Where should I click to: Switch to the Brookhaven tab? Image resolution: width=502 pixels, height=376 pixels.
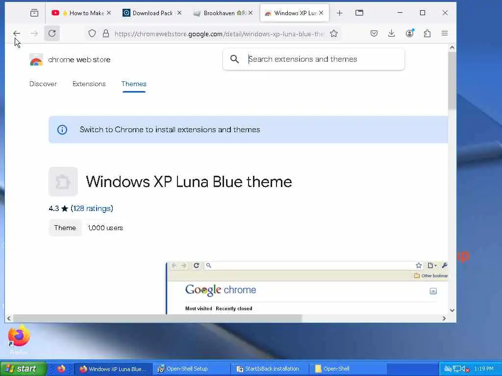223,13
